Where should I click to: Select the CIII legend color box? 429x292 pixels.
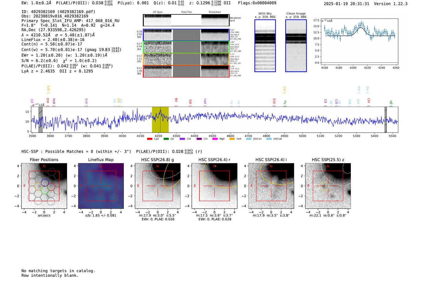tap(199, 139)
